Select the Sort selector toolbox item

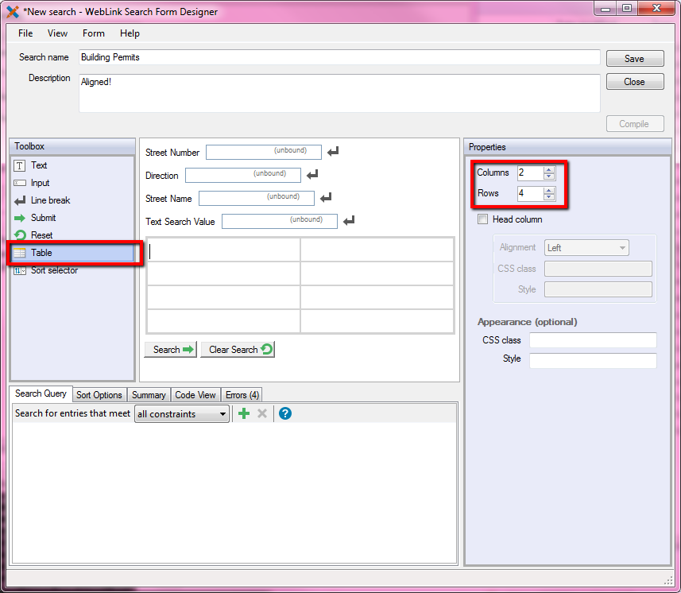[54, 270]
